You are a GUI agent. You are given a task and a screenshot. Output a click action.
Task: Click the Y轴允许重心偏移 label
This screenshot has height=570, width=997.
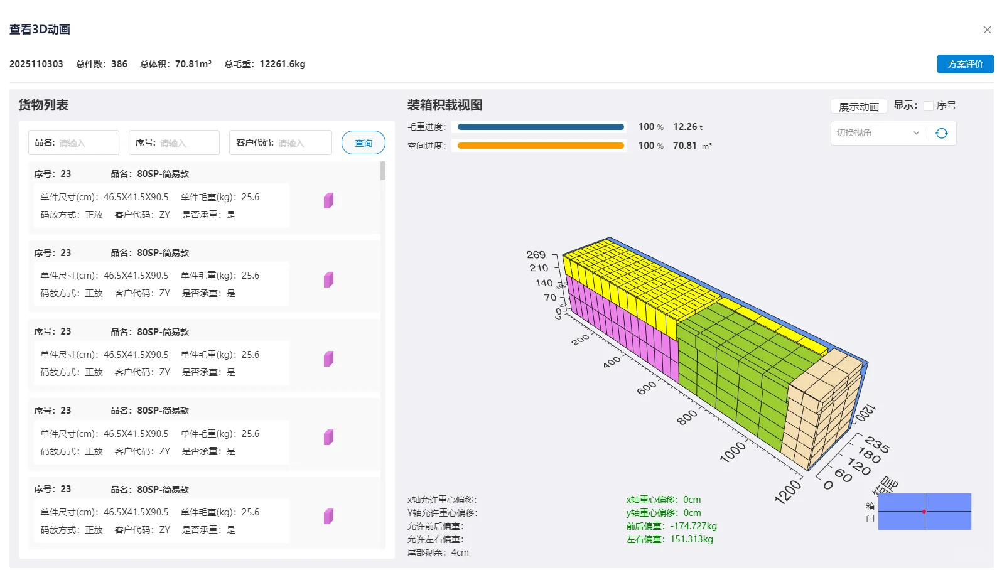pos(443,513)
